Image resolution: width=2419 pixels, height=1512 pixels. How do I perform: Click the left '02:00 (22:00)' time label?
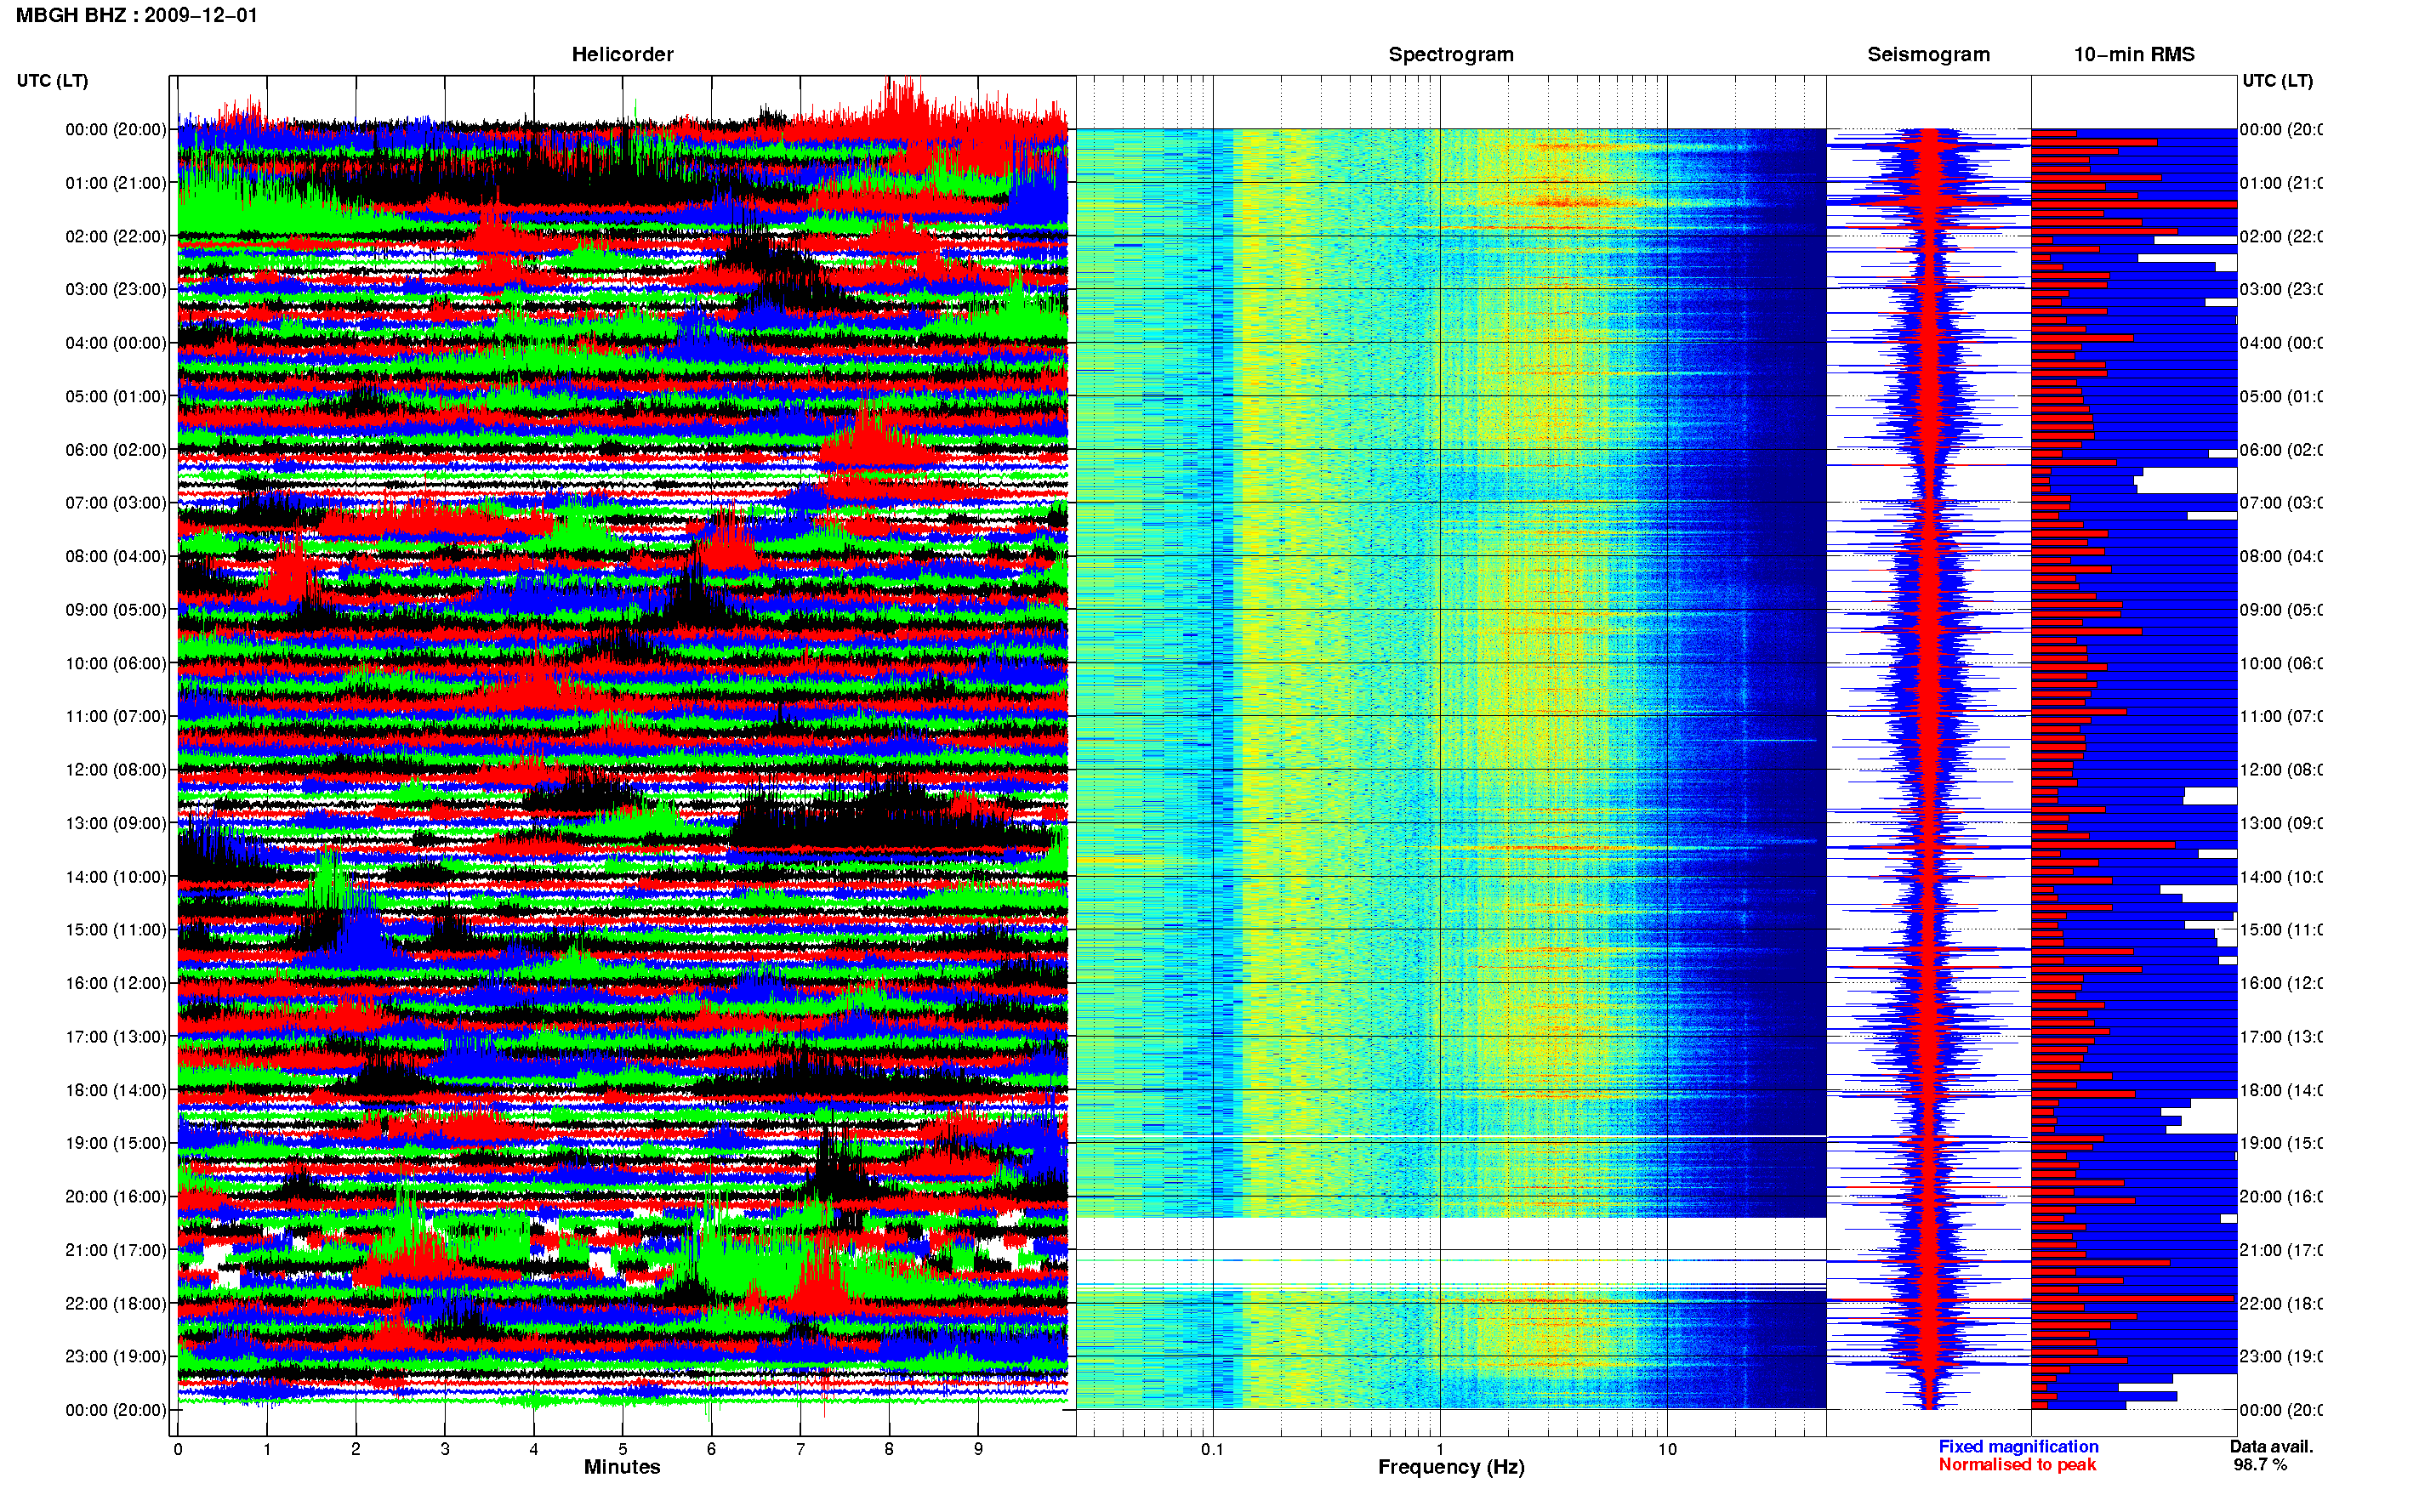[116, 236]
